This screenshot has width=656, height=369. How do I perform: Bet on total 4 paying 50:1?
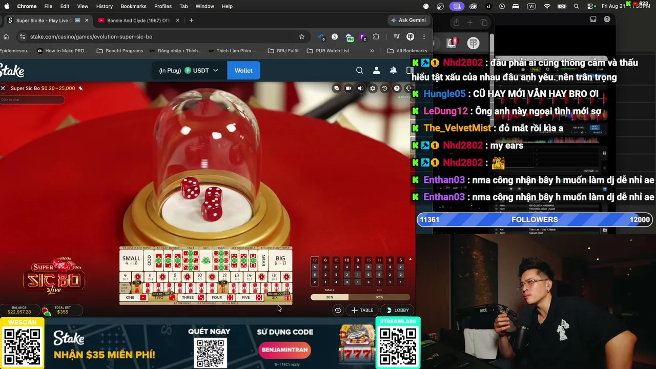[126, 277]
